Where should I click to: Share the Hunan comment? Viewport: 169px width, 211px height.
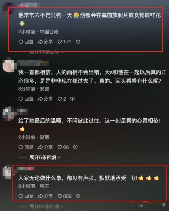pos(45,147)
